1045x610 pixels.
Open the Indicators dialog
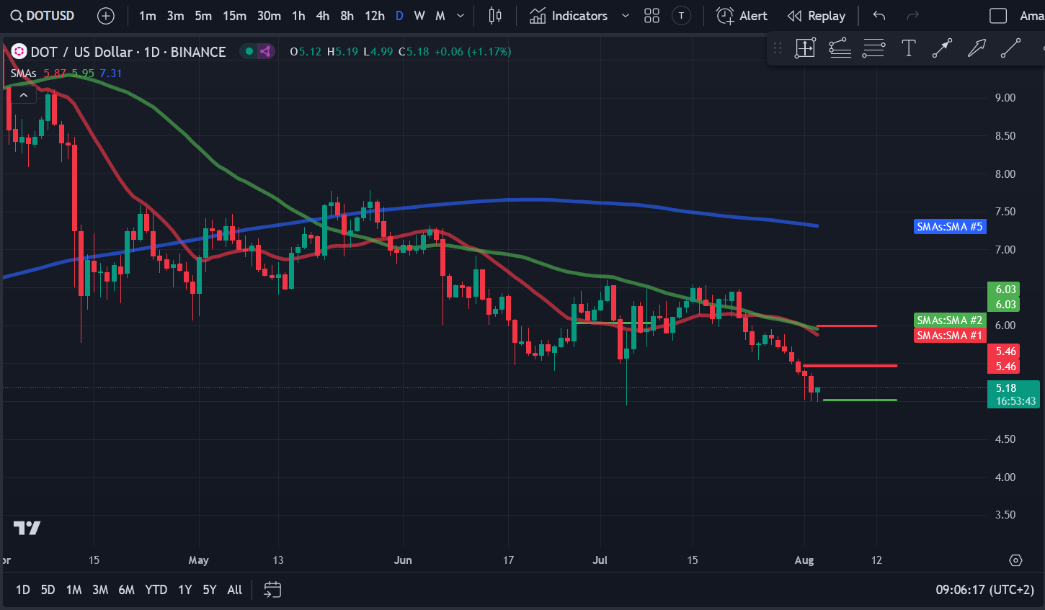(569, 16)
